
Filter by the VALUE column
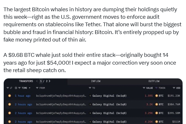(144, 88)
